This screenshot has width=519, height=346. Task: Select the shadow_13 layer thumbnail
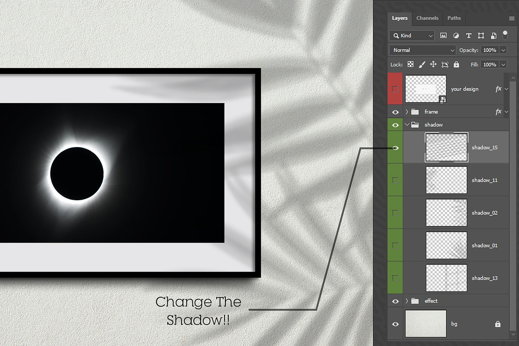446,278
